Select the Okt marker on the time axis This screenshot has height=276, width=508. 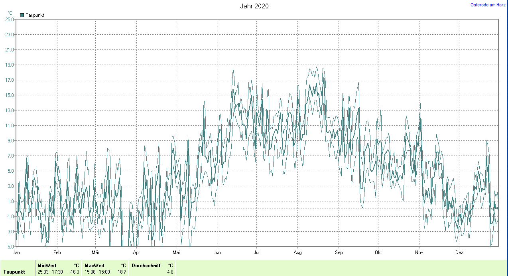click(378, 252)
